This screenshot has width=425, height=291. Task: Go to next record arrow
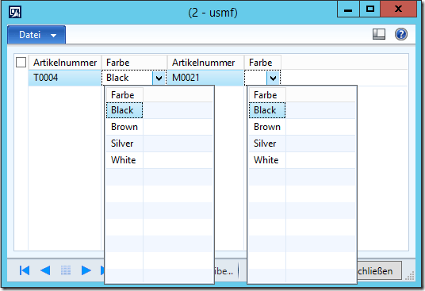[86, 270]
